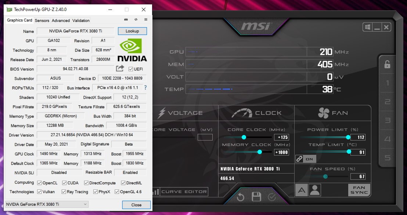The image size is (407, 215).
Task: Click the Device ID 10DE 2208 field
Action: [122, 78]
